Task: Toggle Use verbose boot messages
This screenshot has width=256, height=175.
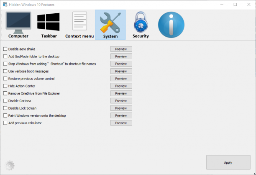Action: point(5,71)
